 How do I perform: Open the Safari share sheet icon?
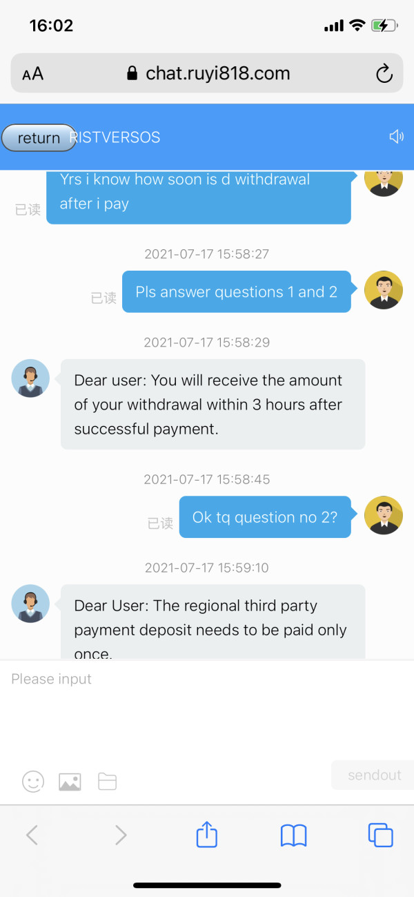click(x=207, y=836)
